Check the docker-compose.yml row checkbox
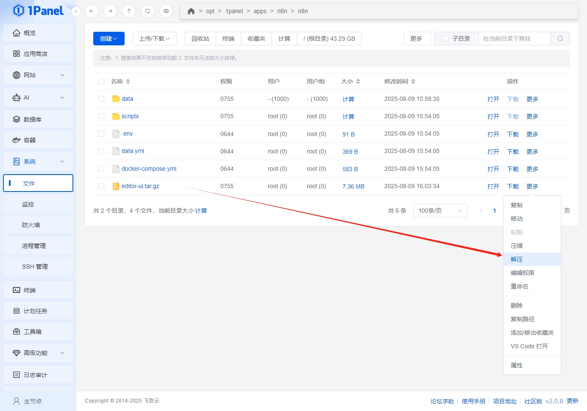 (101, 169)
